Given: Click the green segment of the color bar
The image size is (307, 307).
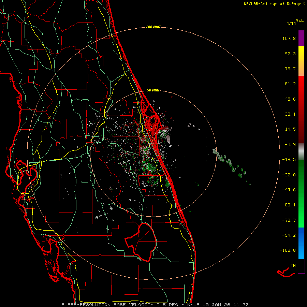Looking at the screenshot, I should [301, 194].
